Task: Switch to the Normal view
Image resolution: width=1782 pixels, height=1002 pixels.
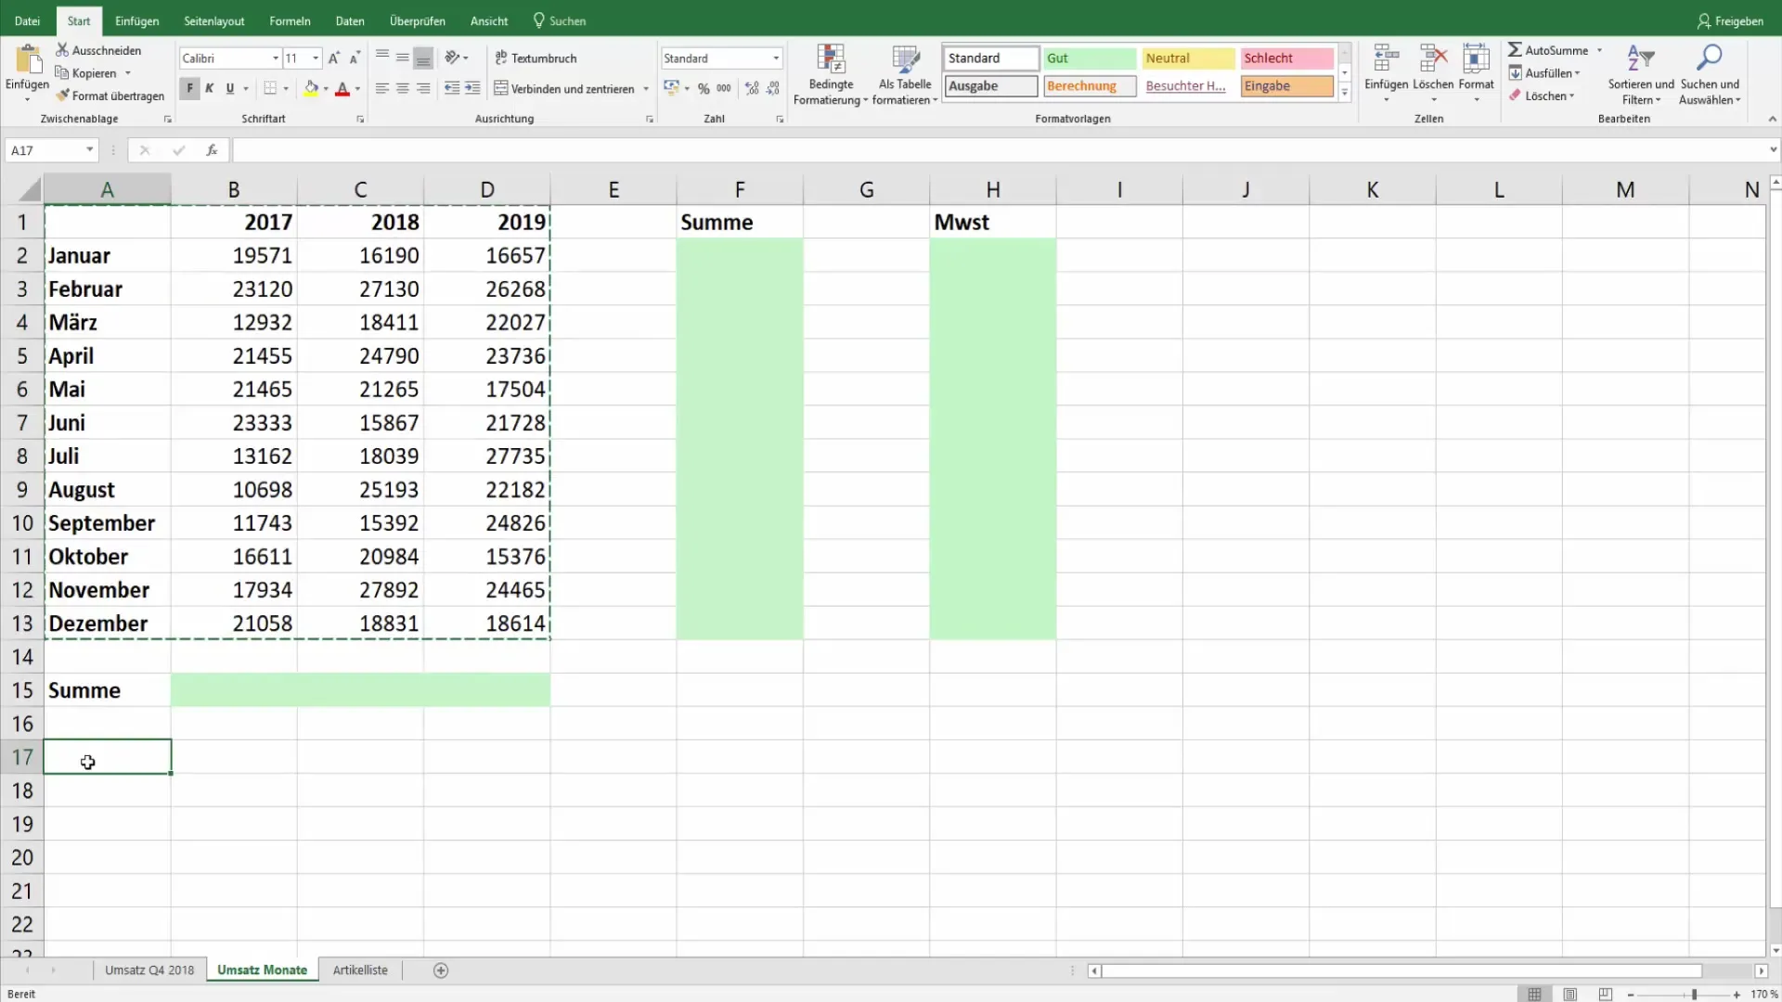Action: (x=1534, y=994)
